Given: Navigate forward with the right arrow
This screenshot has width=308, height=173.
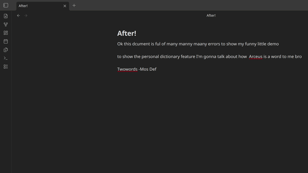Looking at the screenshot, I should pos(26,15).
